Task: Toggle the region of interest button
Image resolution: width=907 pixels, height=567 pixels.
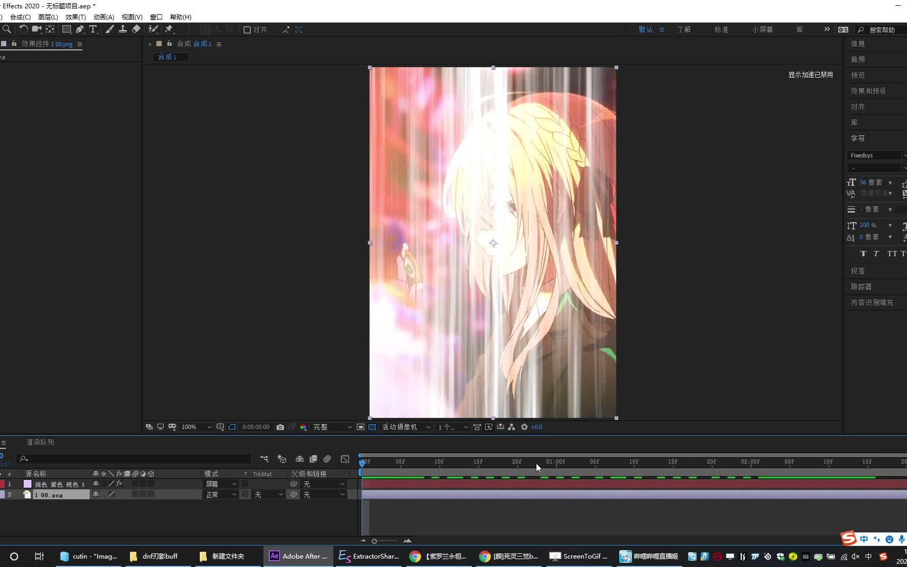Action: 361,427
